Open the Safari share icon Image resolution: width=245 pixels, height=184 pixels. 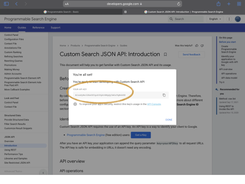point(218,4)
